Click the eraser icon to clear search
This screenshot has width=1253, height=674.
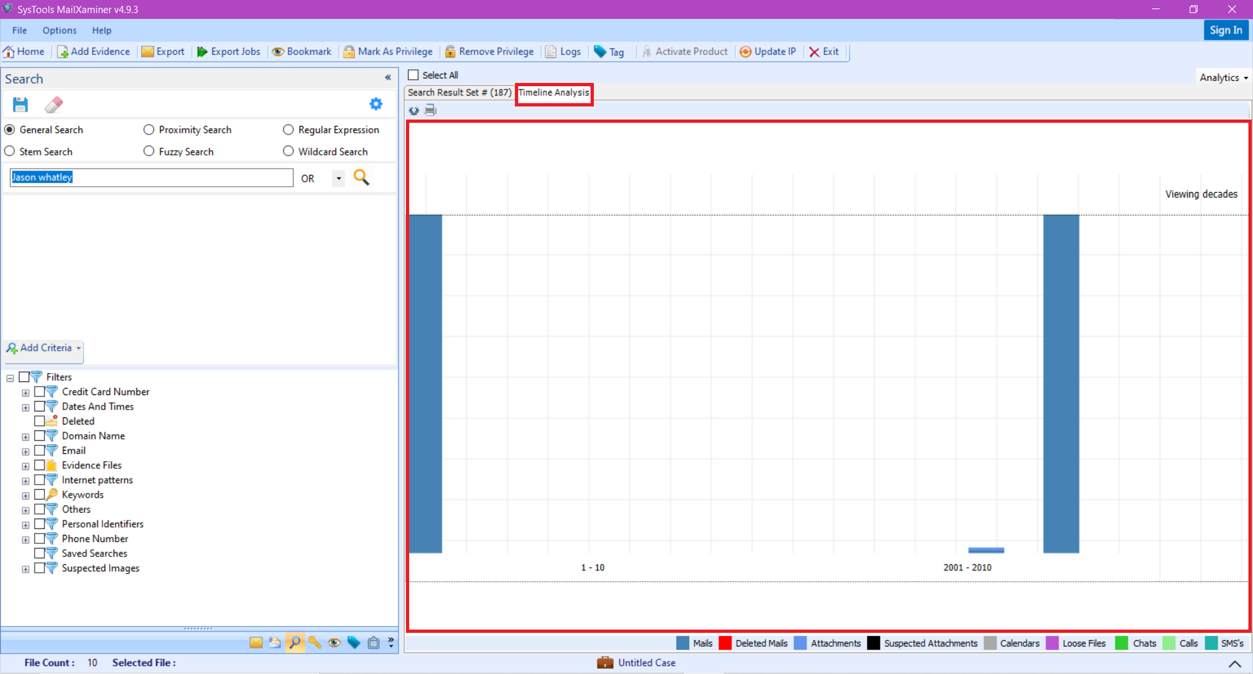pos(54,104)
